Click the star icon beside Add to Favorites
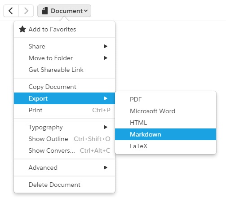 pyautogui.click(x=22, y=29)
